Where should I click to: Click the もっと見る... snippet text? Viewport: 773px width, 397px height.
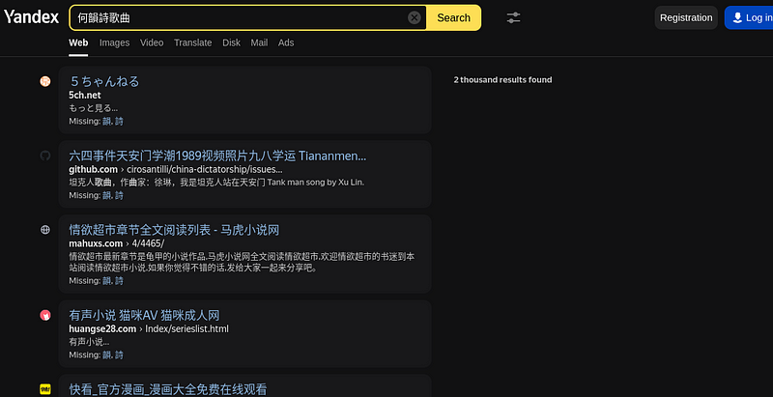tap(93, 107)
